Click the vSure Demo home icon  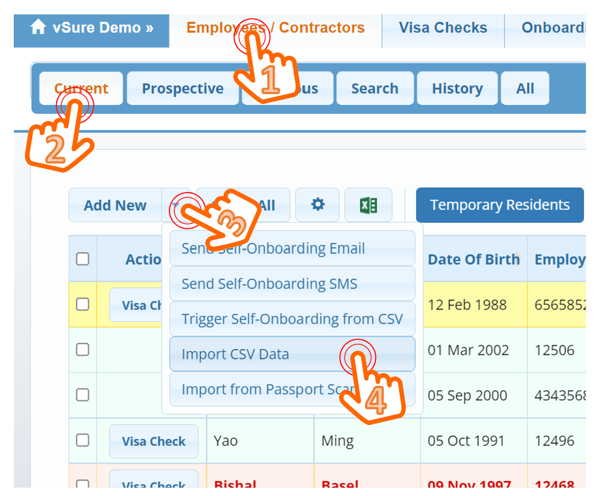pyautogui.click(x=38, y=27)
